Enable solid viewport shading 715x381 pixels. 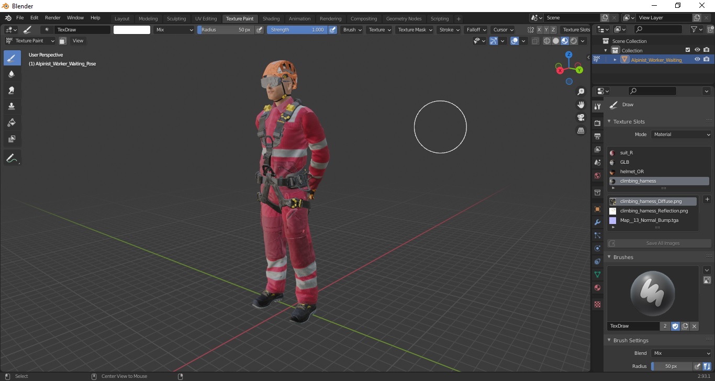coord(556,41)
